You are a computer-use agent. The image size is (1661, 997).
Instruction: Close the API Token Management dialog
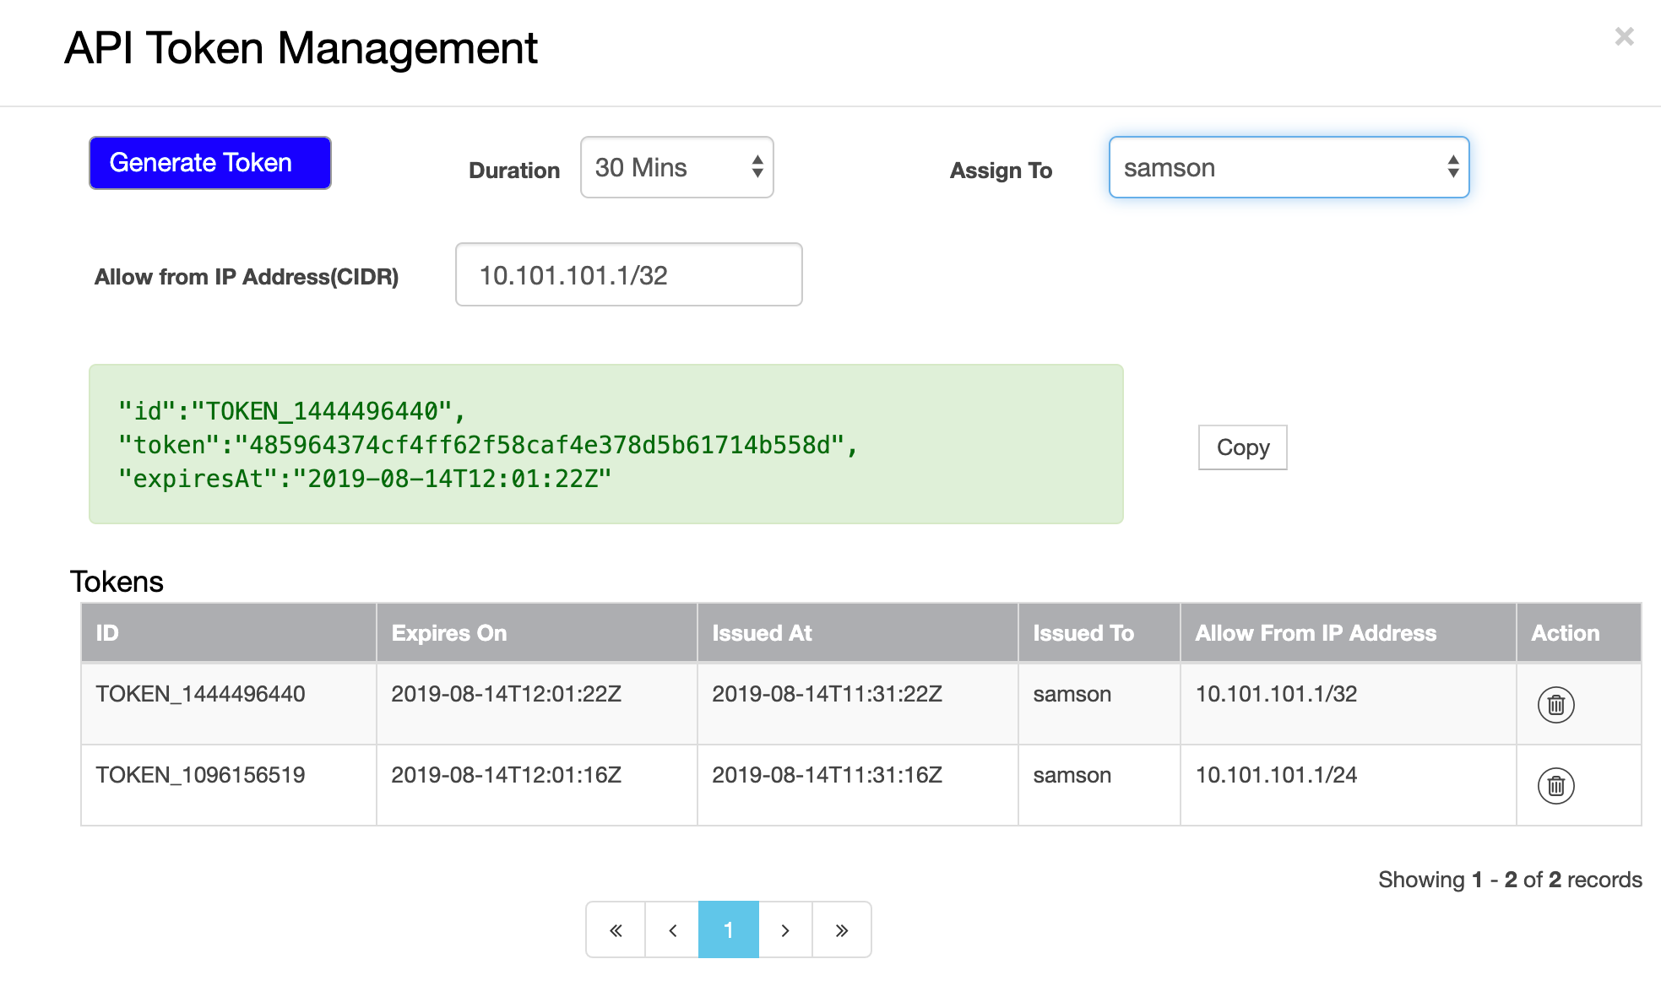click(x=1624, y=36)
